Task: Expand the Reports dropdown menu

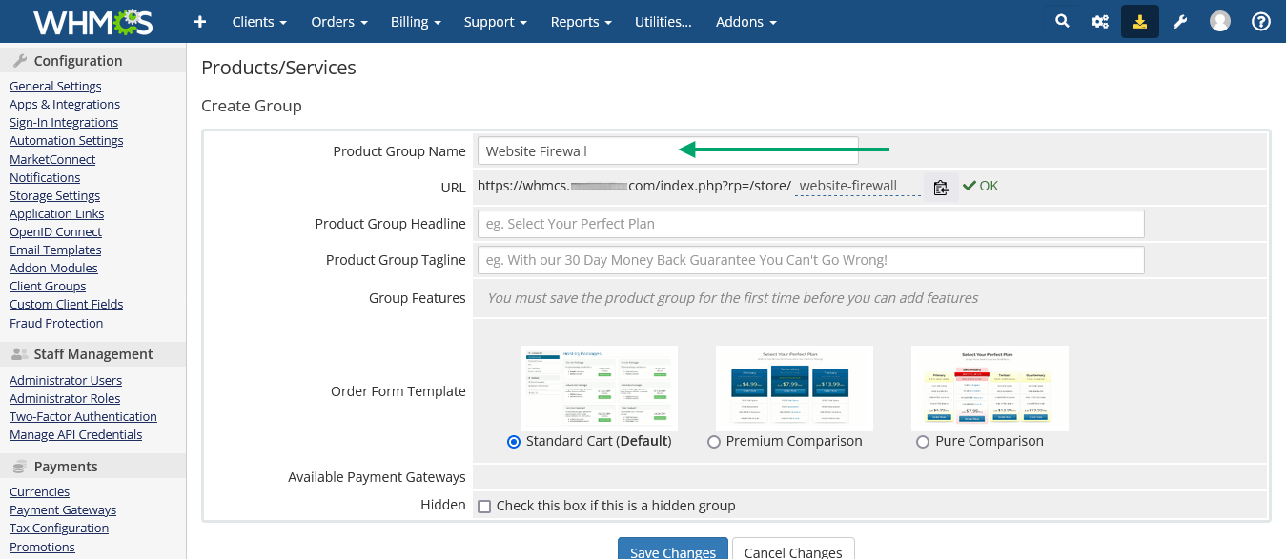Action: tap(582, 21)
